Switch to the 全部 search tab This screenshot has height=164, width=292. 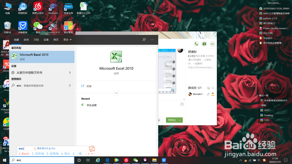pyautogui.click(x=16, y=40)
